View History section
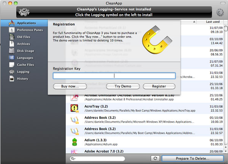228x164 pixels. pos(22,79)
